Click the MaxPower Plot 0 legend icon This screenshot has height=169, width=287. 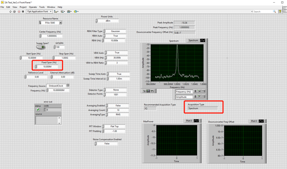click(196, 121)
